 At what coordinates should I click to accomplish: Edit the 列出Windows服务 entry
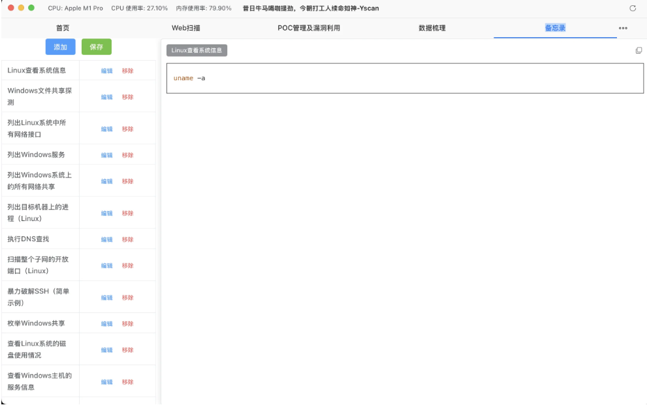point(107,155)
